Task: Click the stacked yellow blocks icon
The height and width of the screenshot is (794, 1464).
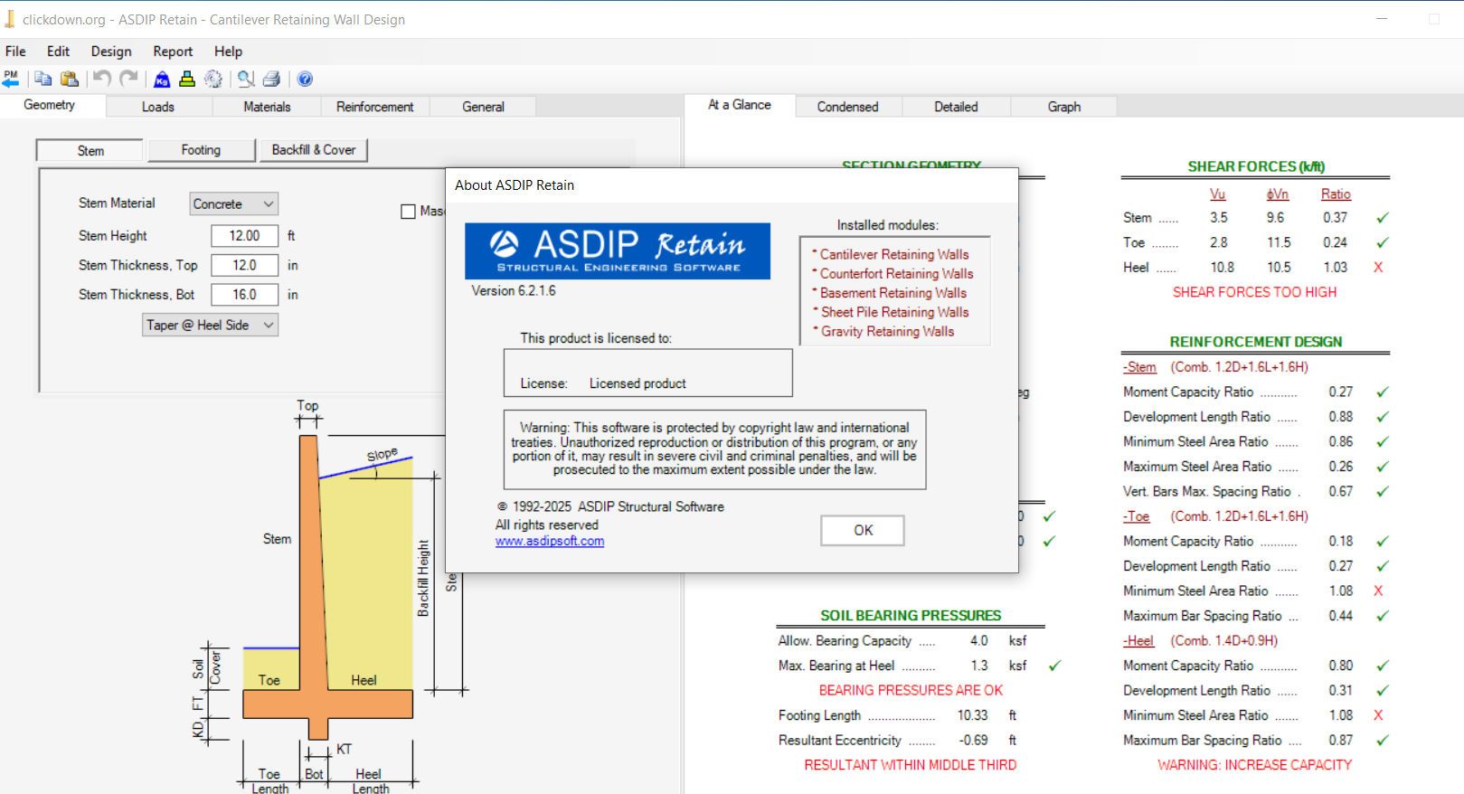Action: click(x=187, y=79)
